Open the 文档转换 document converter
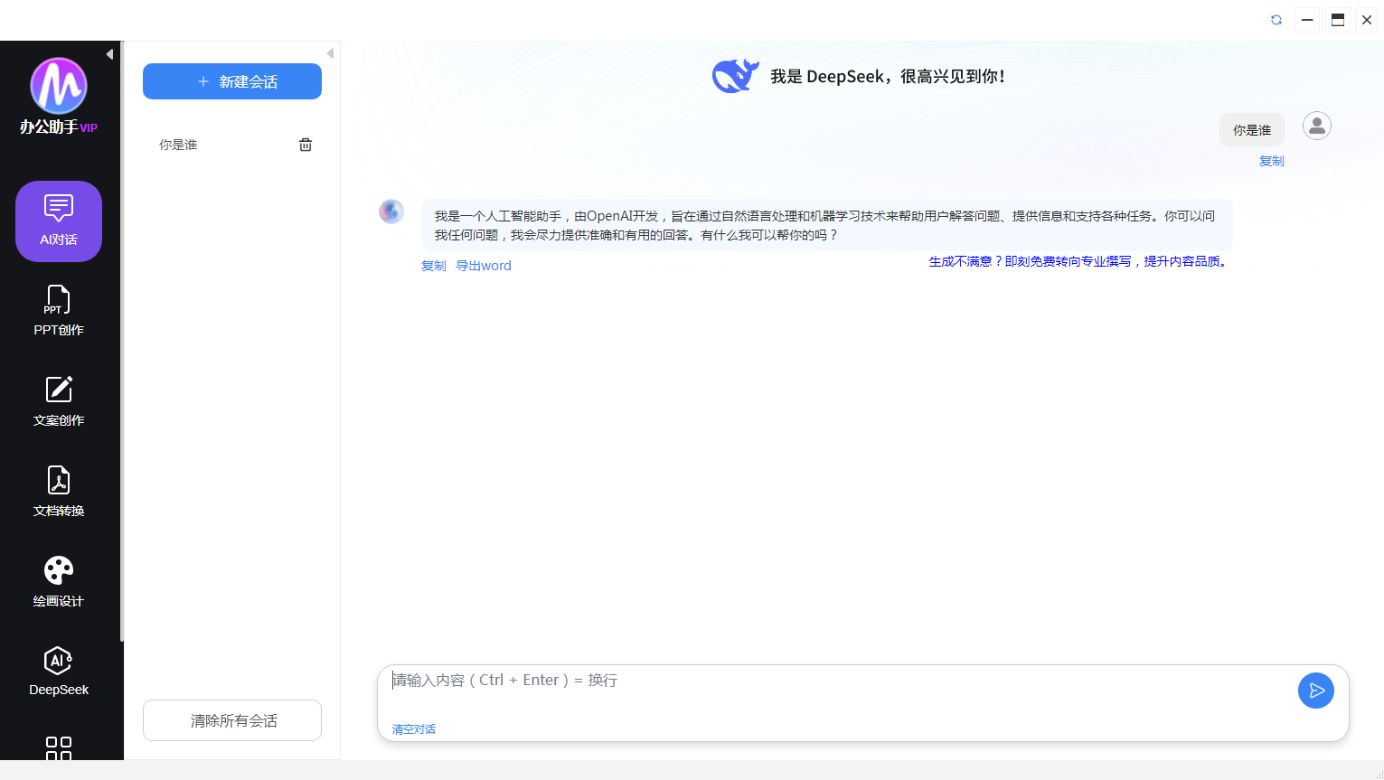 [59, 492]
